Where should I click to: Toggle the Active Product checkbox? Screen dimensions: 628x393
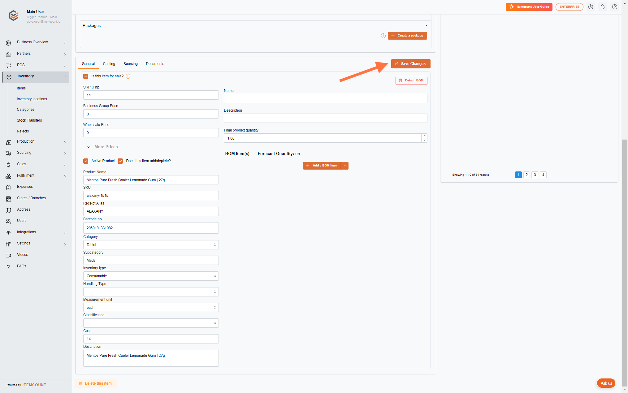(x=86, y=161)
